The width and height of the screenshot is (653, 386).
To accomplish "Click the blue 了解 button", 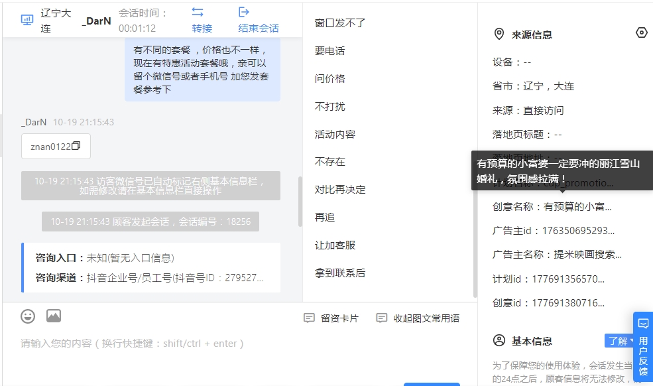I will 619,341.
